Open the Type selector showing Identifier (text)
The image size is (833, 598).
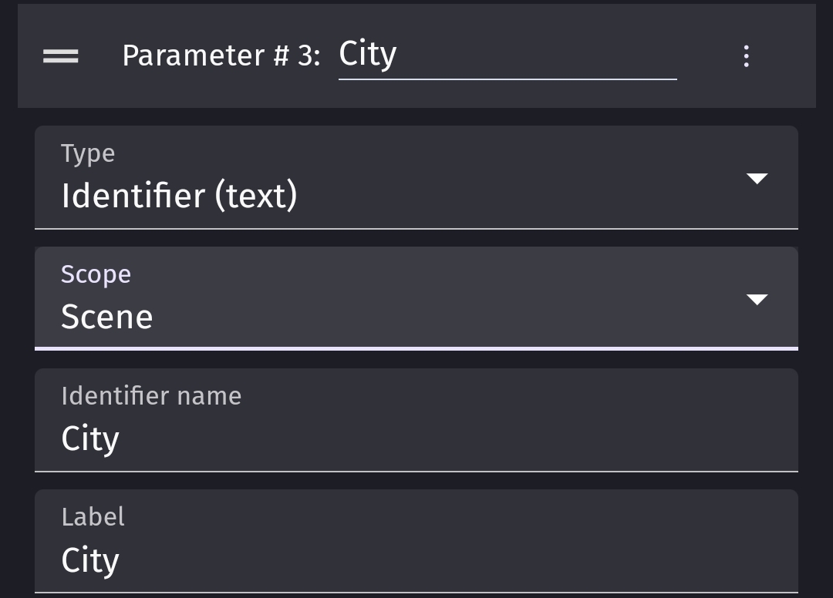(416, 178)
